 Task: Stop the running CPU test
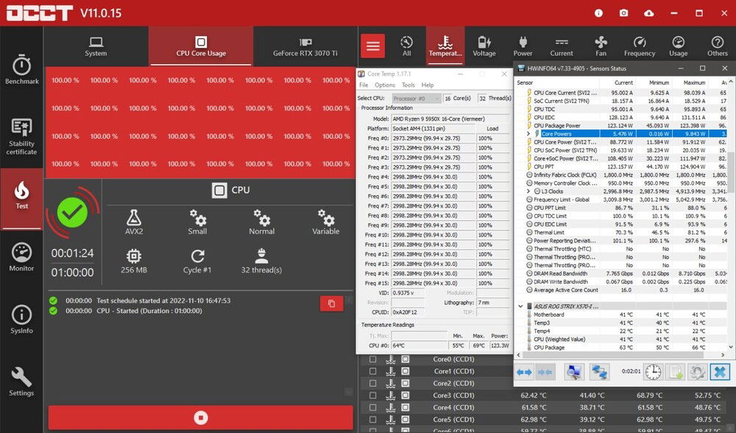tap(200, 418)
